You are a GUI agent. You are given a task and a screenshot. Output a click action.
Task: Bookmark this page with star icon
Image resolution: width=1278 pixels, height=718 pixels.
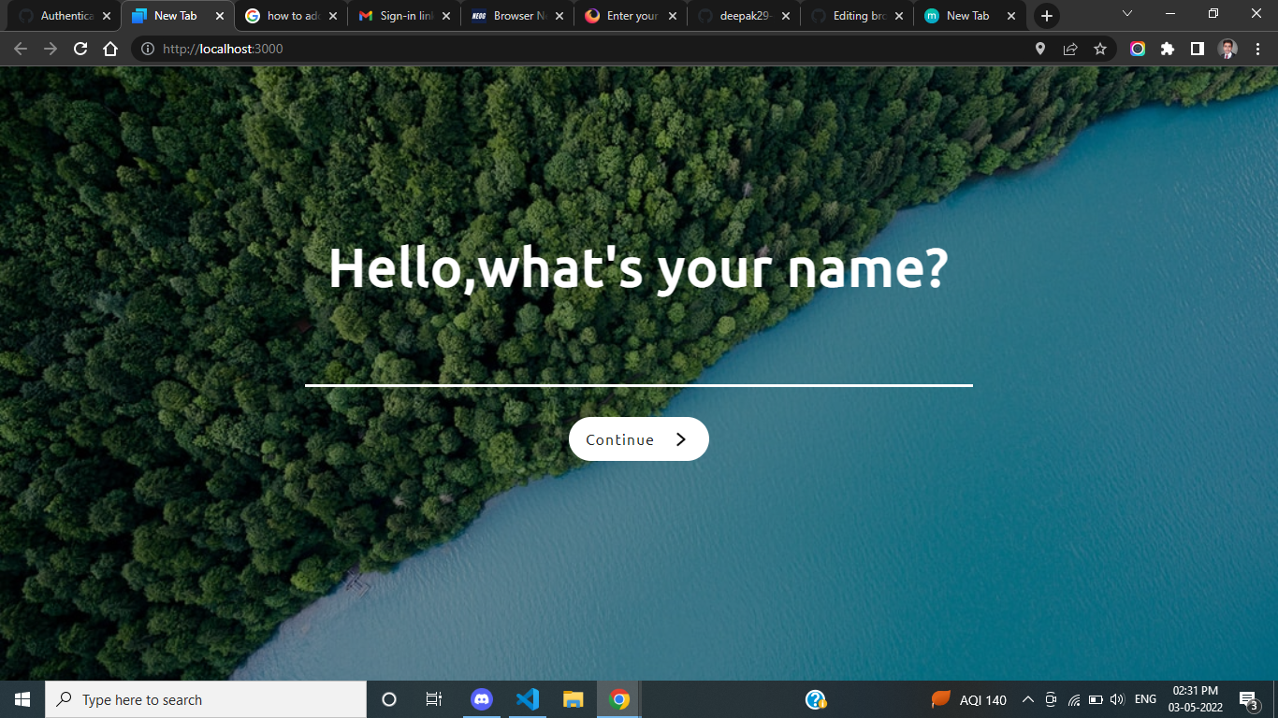coord(1100,49)
